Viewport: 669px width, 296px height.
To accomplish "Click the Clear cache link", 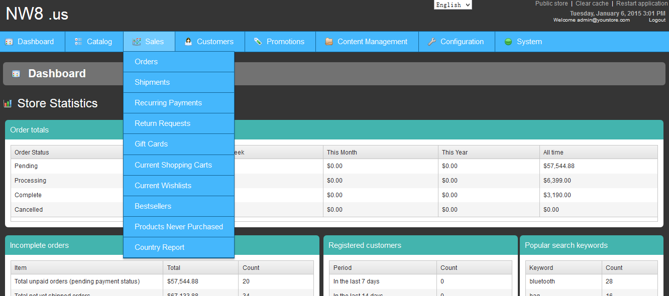I will pyautogui.click(x=592, y=4).
